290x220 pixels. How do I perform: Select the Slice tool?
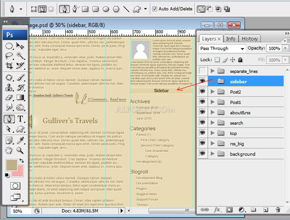(x=20, y=66)
